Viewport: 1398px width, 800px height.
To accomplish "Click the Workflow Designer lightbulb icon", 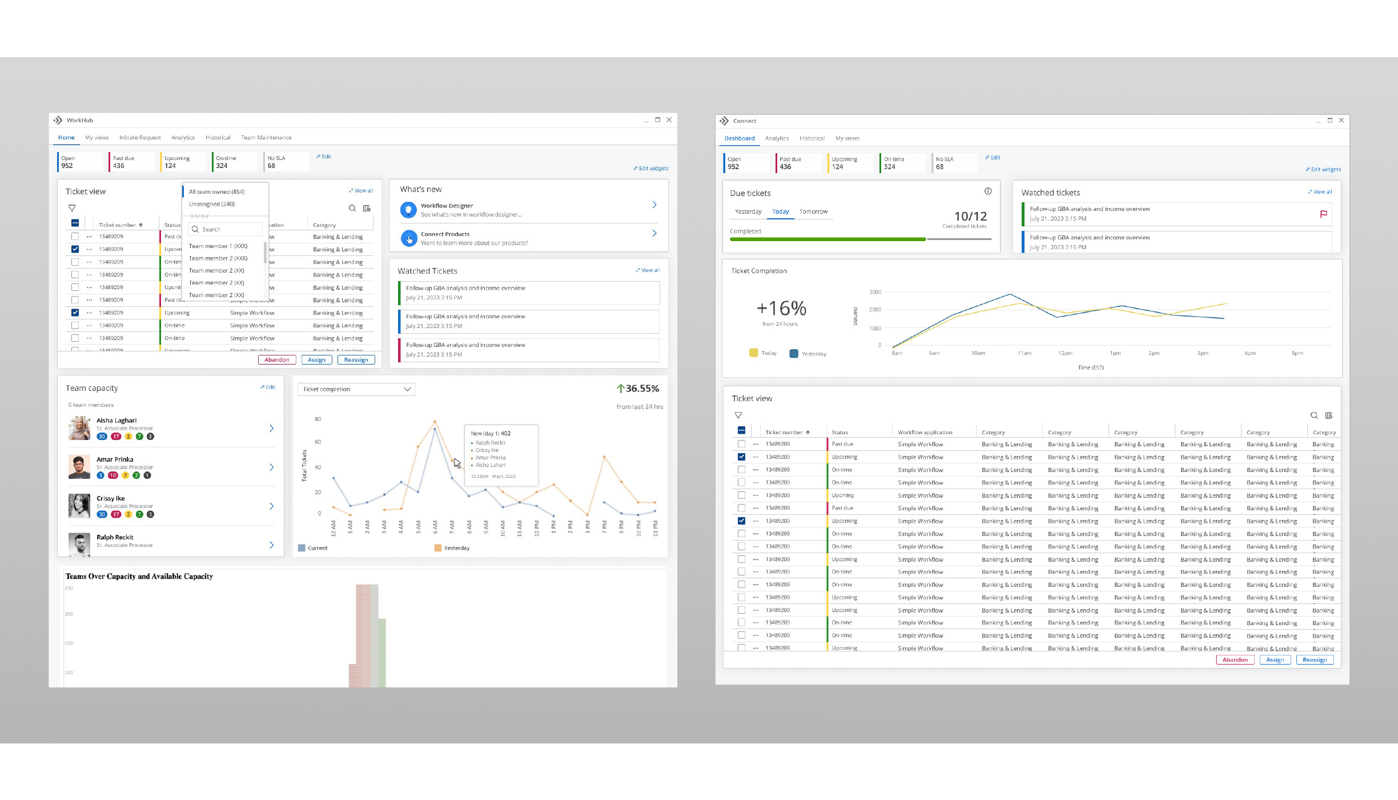I will click(408, 210).
